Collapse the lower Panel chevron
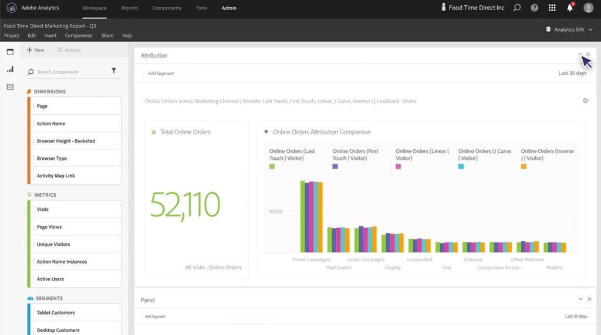 [580, 299]
